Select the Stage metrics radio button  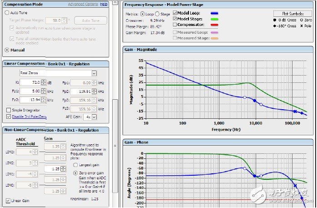tap(157, 14)
